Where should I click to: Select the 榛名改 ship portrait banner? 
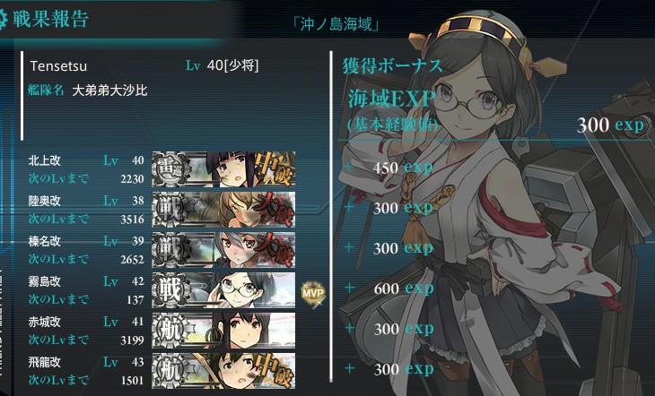point(223,250)
